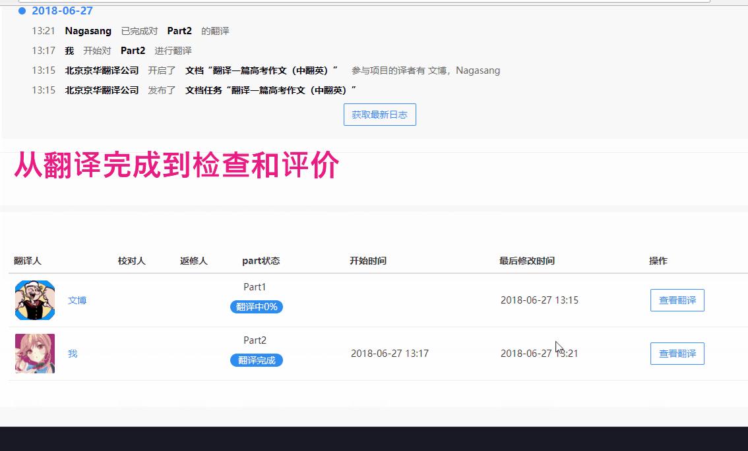This screenshot has height=451, width=748.
Task: Click the 操作 column header
Action: tap(658, 261)
